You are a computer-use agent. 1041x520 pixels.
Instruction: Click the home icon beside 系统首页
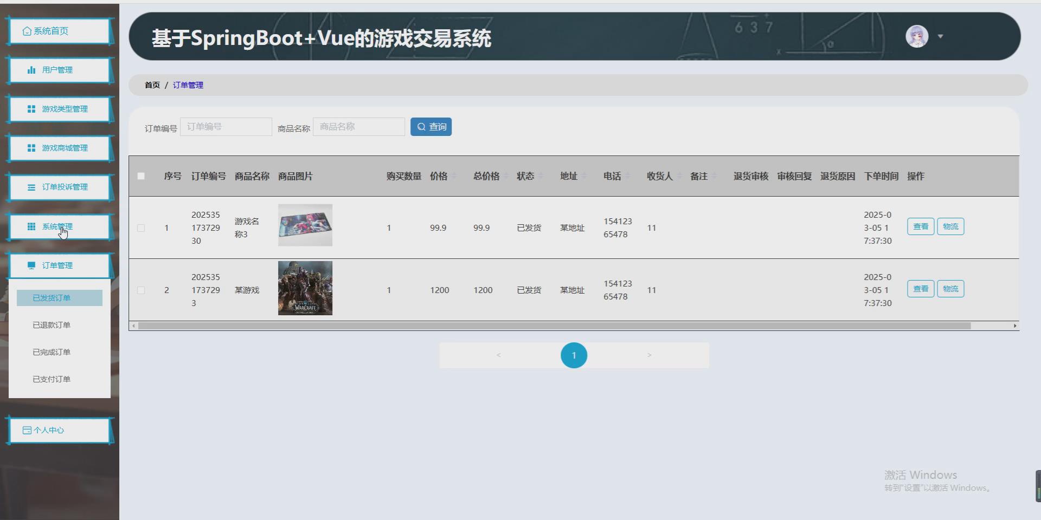(27, 31)
